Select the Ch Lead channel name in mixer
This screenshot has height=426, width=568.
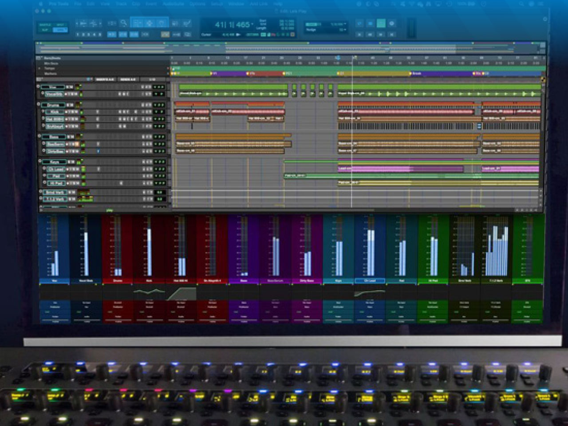(370, 281)
